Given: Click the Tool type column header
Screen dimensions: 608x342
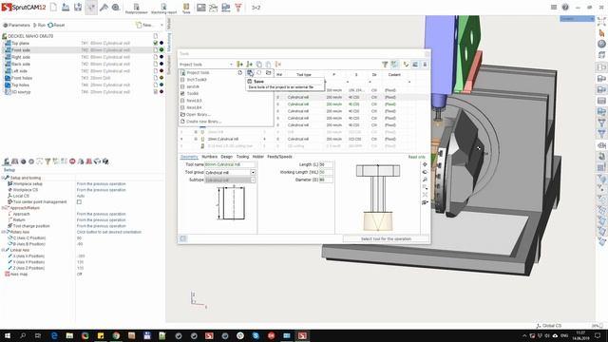Looking at the screenshot, I should 304,74.
